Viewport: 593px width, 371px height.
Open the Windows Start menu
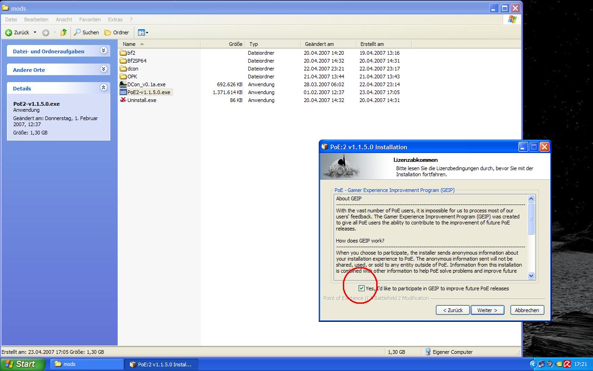pos(22,364)
